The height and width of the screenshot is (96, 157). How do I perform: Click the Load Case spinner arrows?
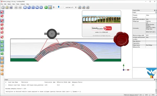[x=76, y=7]
